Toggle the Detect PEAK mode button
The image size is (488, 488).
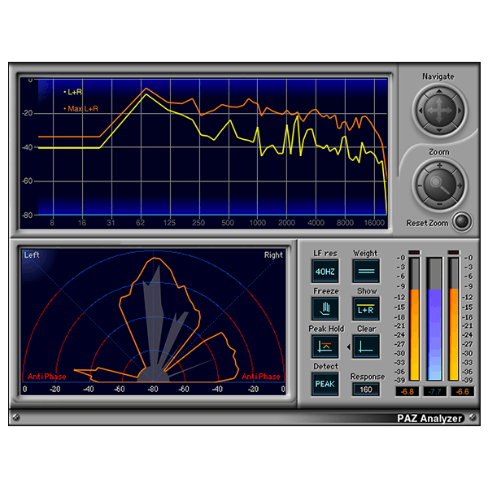click(x=325, y=384)
